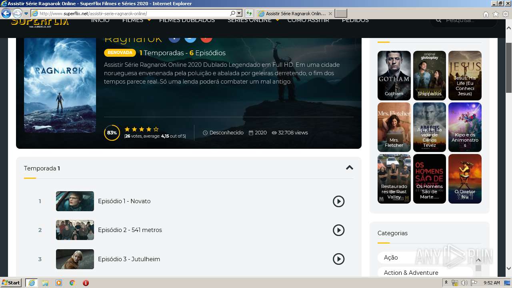The image size is (512, 288).
Task: Open the FILMES menu
Action: pos(133,20)
